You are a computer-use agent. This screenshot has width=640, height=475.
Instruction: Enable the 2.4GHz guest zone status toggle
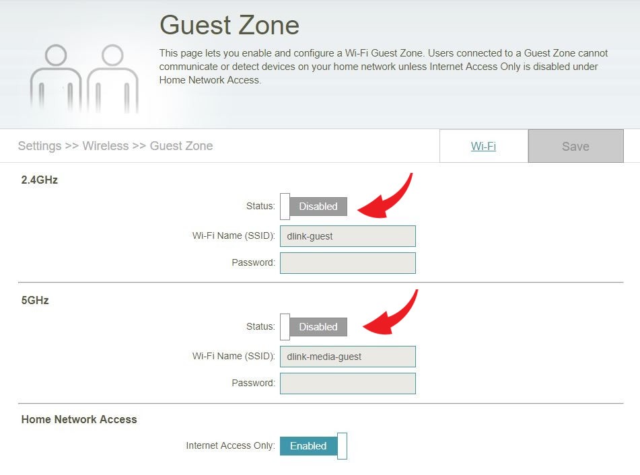click(314, 207)
